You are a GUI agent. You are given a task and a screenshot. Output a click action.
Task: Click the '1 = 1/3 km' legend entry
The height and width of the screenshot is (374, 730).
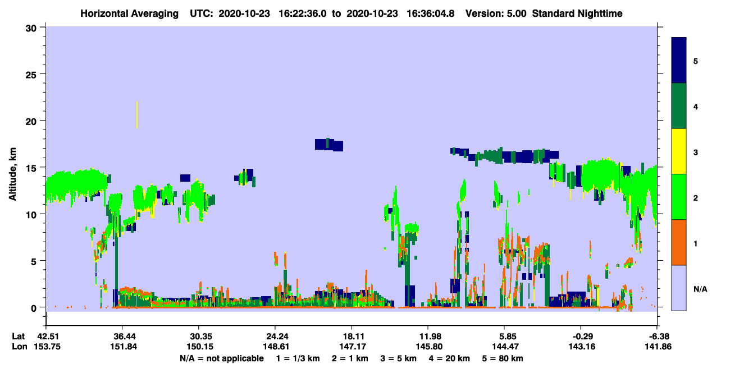tap(297, 358)
